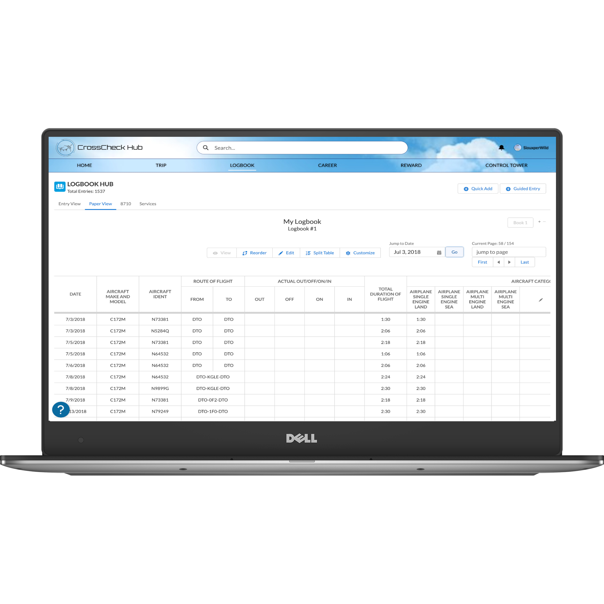Select the Paper View tab
Image resolution: width=604 pixels, height=604 pixels.
click(x=101, y=203)
